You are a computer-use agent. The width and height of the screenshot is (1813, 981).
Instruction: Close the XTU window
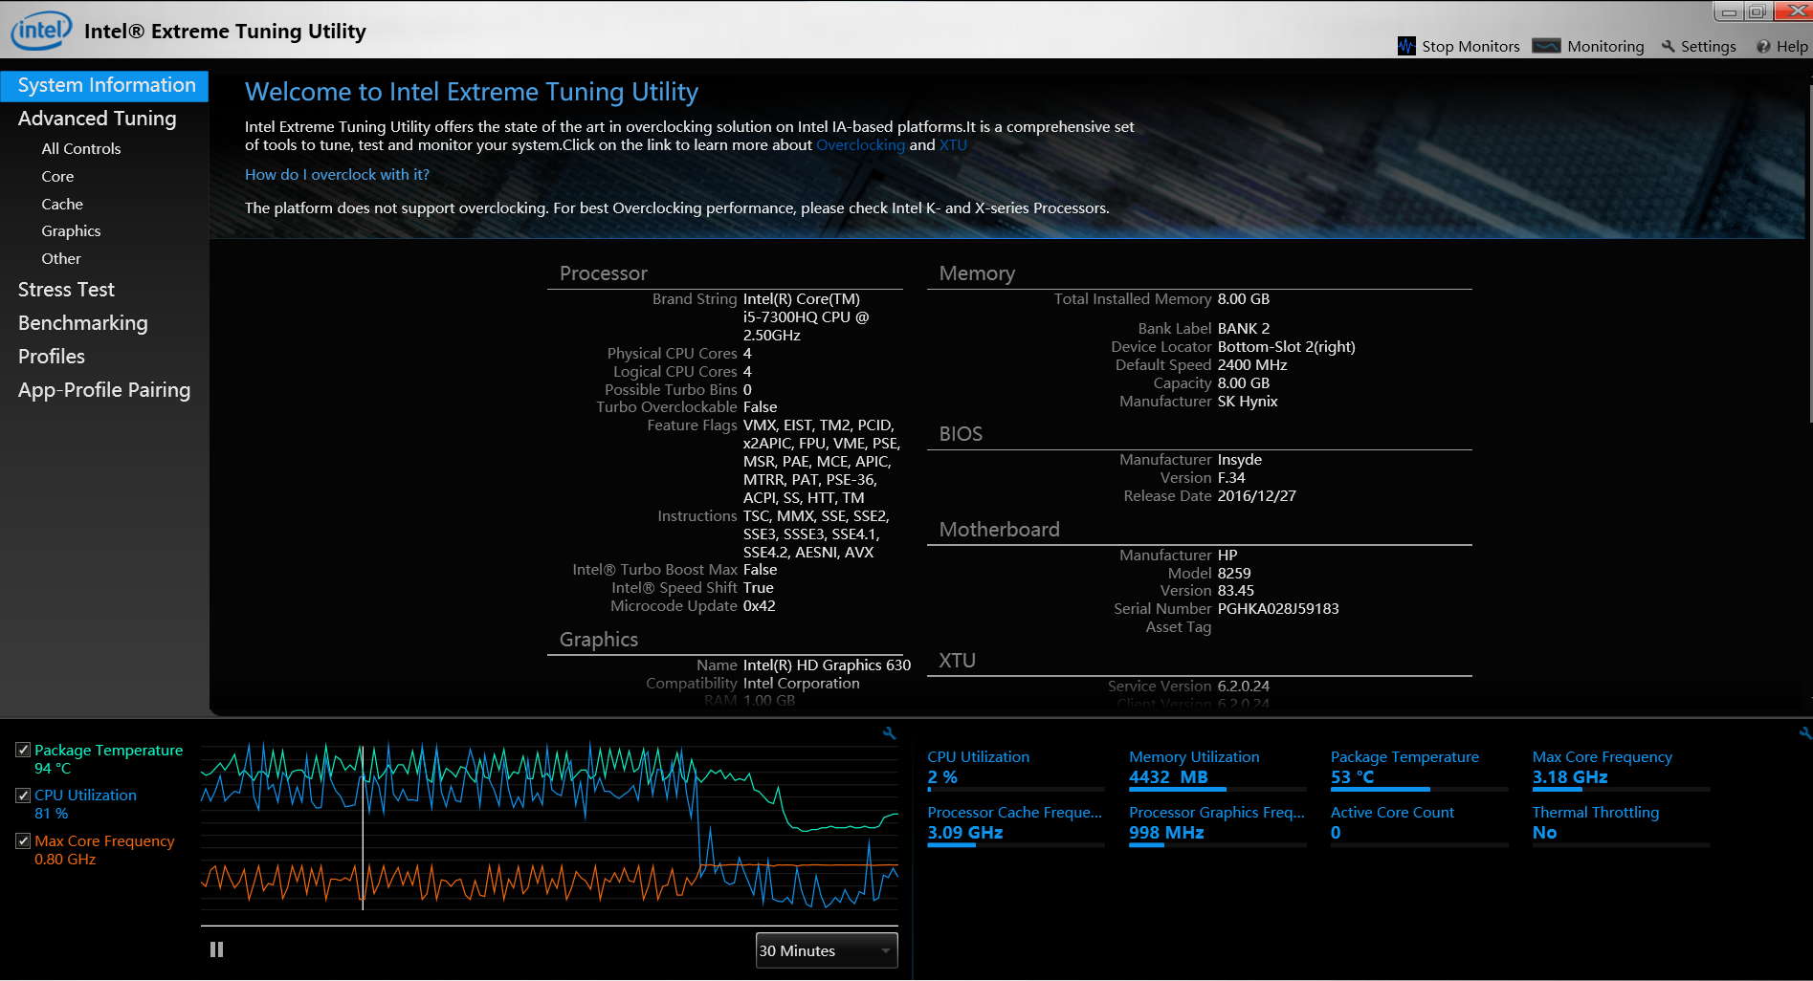coord(1794,11)
